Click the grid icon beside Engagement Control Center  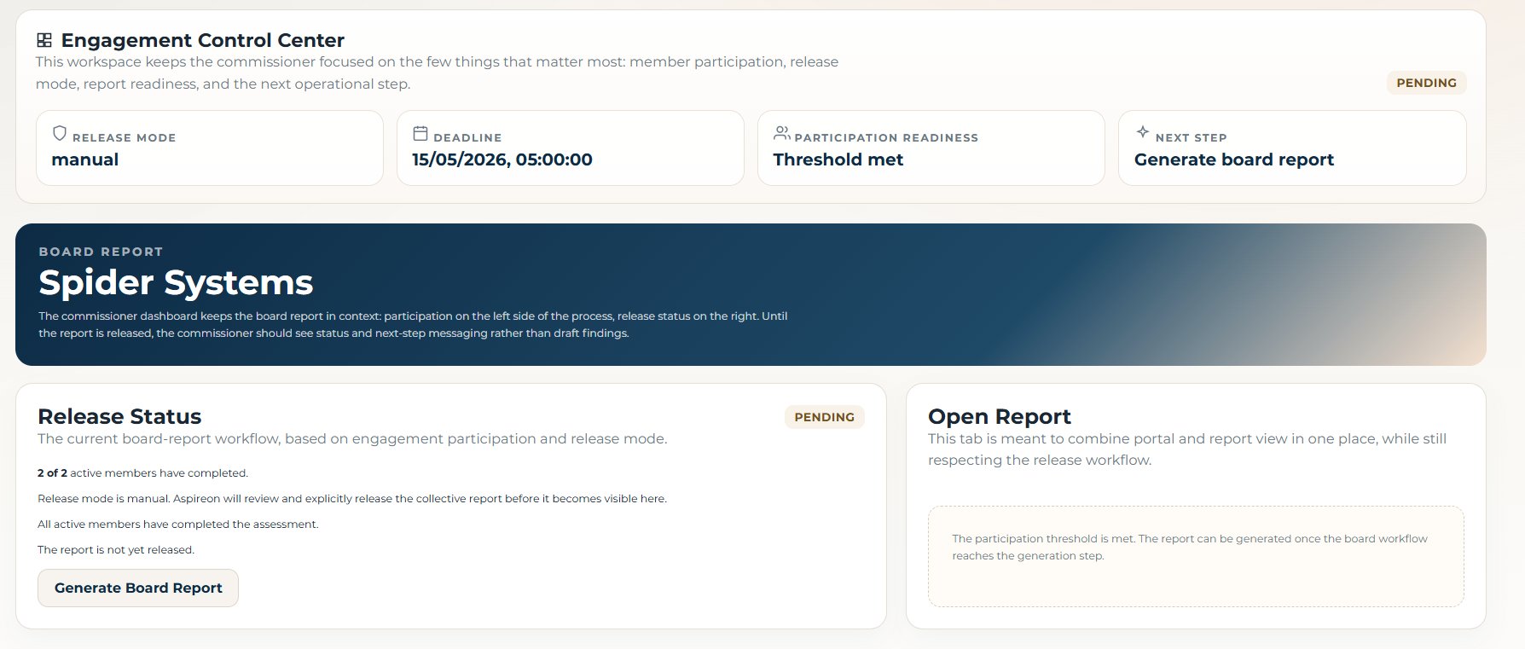[x=44, y=40]
